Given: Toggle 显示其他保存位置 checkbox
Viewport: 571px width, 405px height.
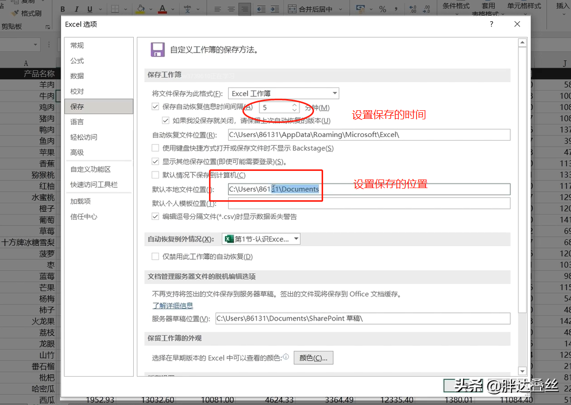Looking at the screenshot, I should coord(155,161).
